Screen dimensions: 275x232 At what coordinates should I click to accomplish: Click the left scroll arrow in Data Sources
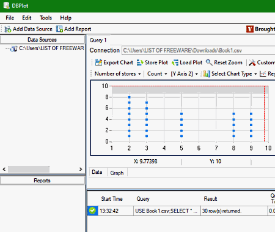4,169
